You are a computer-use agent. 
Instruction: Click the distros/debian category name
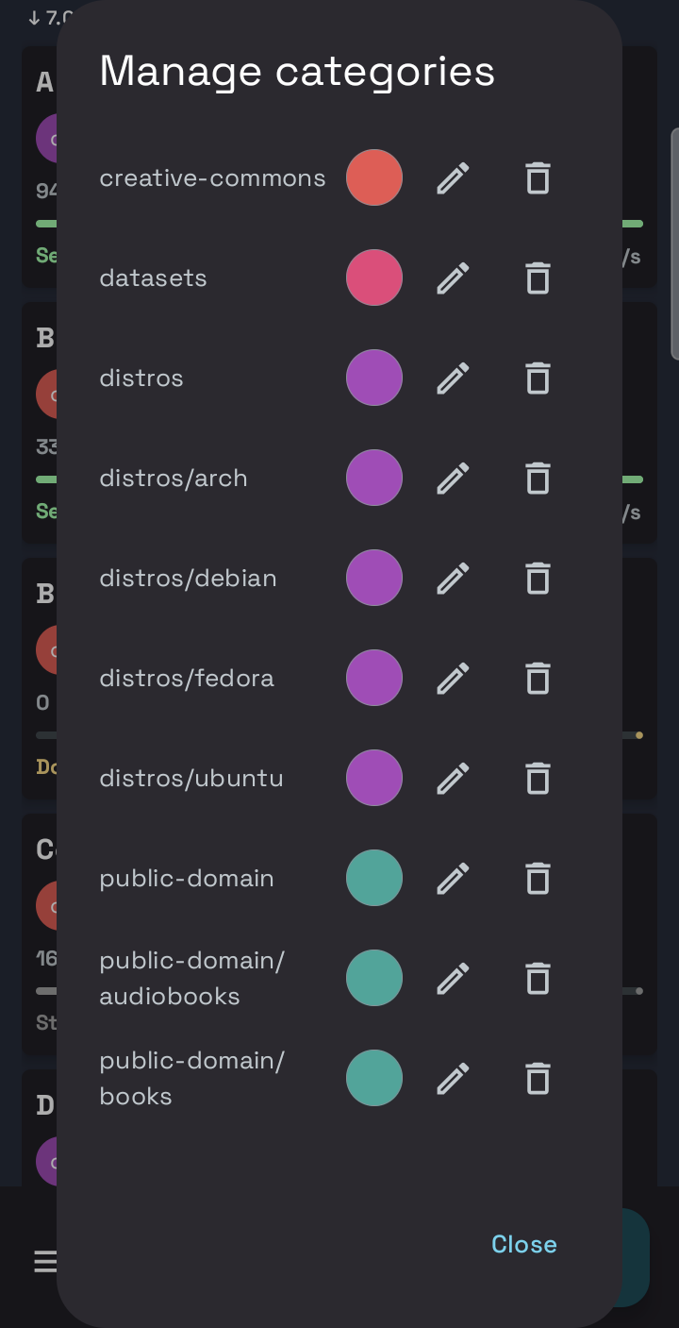pos(188,578)
